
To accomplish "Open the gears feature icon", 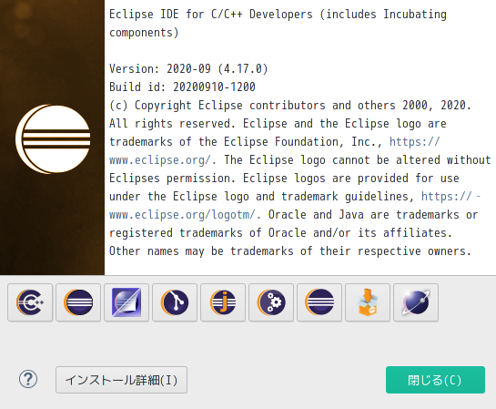I will [271, 302].
